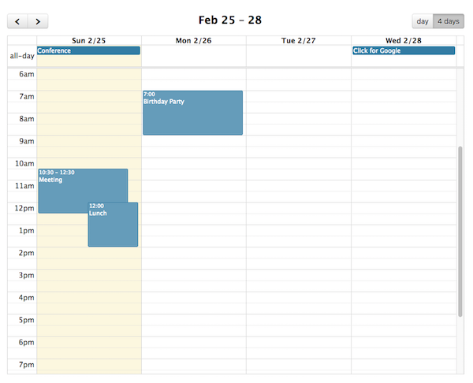Switch to day view
The image size is (473, 383).
[423, 21]
